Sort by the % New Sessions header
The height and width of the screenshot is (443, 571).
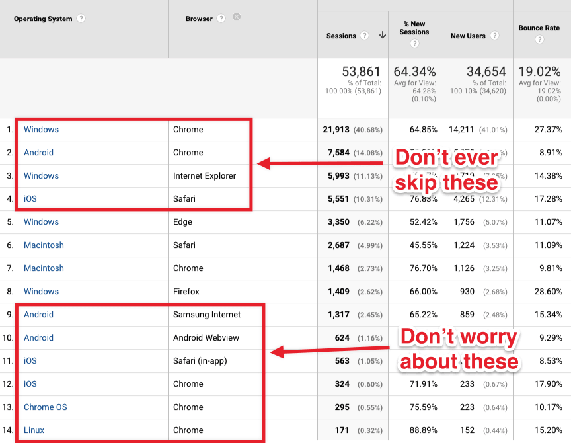(x=414, y=28)
